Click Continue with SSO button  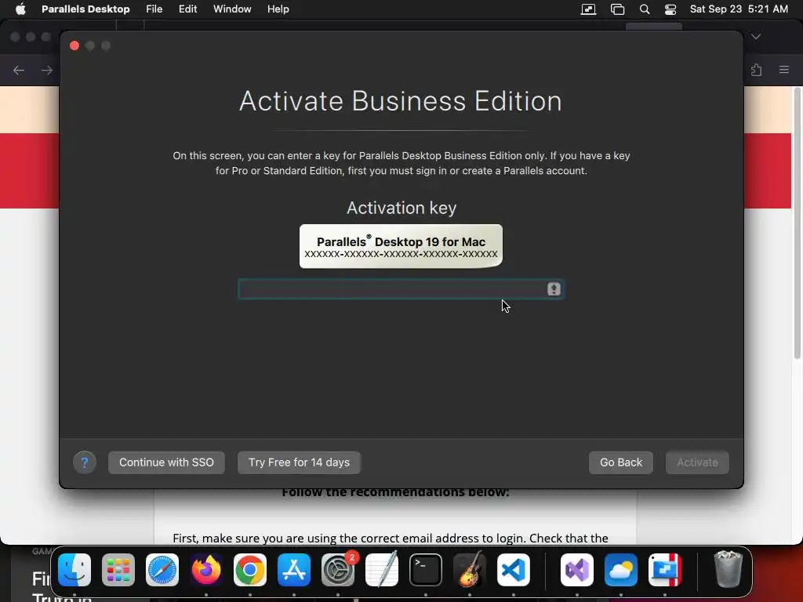pos(166,462)
